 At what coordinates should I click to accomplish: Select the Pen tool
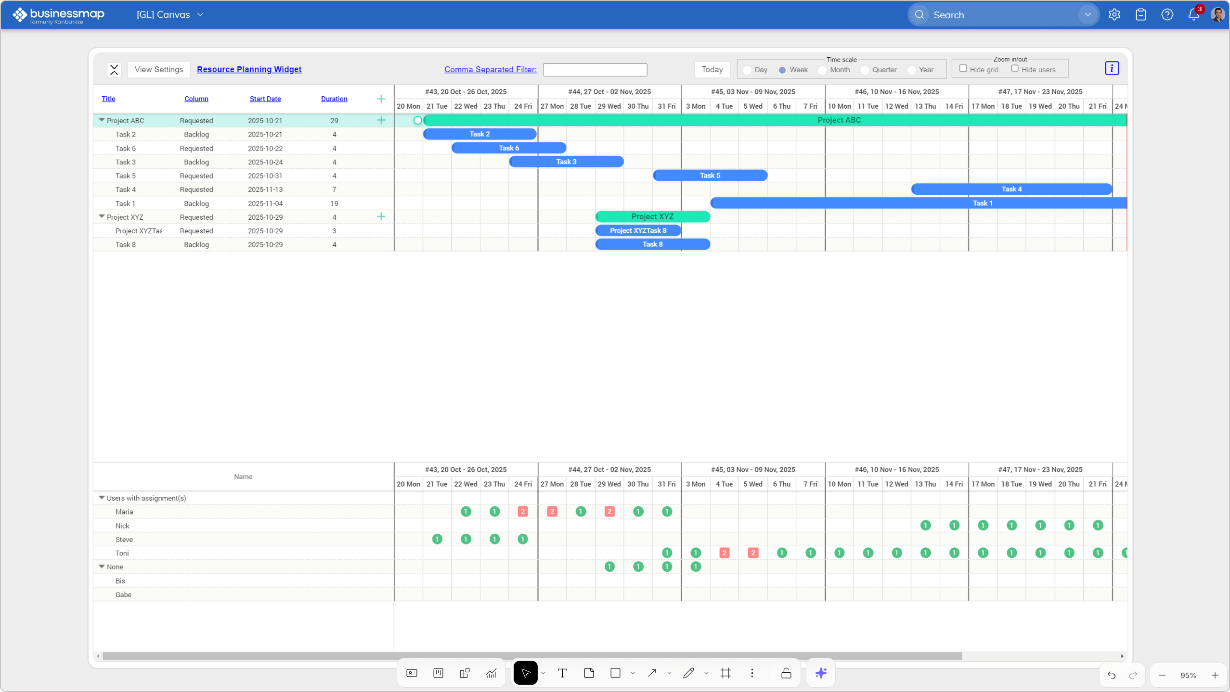coord(689,673)
